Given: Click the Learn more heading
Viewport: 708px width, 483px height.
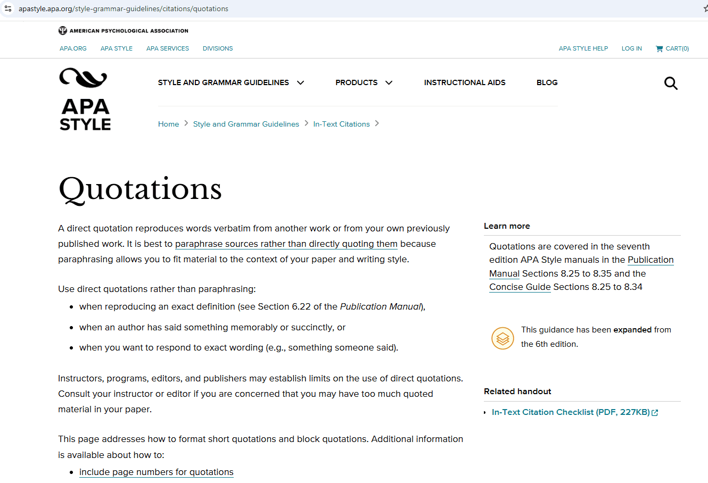Looking at the screenshot, I should click(x=507, y=226).
